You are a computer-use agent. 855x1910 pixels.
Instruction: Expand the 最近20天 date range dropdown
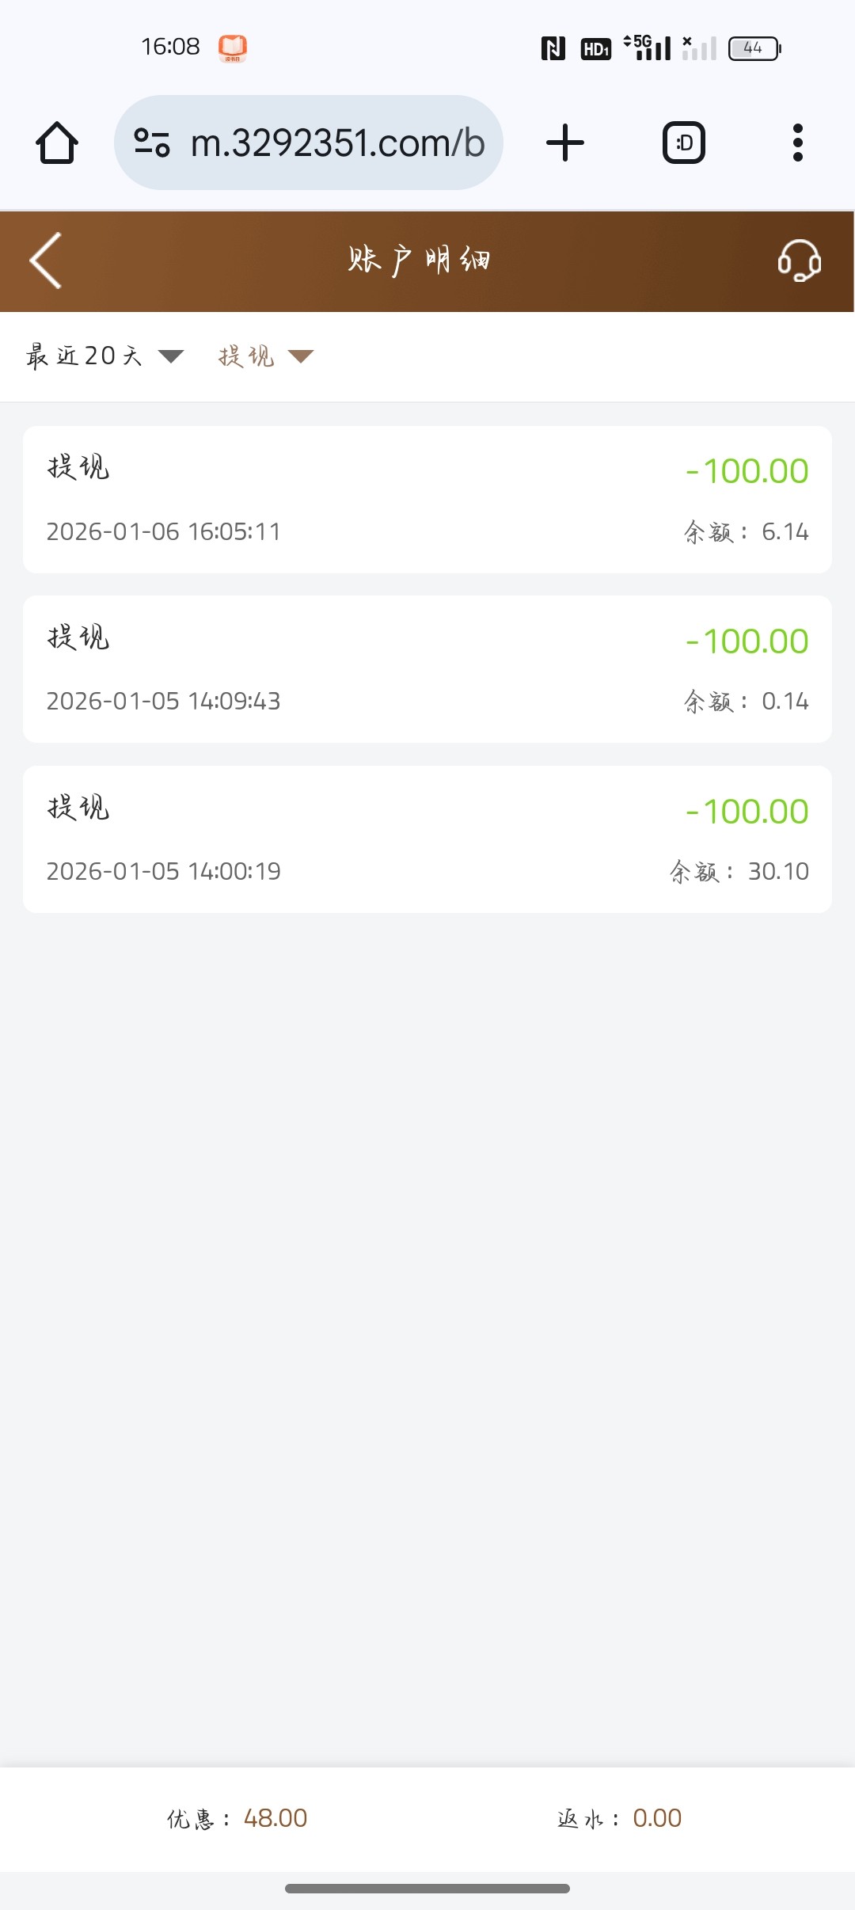point(84,356)
